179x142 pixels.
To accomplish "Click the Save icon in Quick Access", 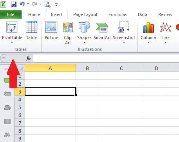I will (14, 4).
